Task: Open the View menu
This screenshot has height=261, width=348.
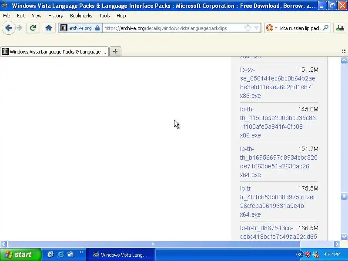Action: [37, 16]
